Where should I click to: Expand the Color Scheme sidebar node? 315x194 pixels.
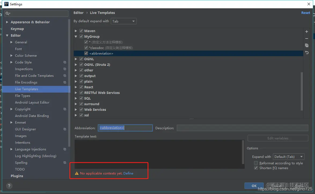point(12,55)
